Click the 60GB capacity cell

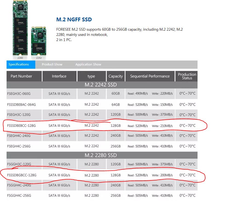coord(115,94)
